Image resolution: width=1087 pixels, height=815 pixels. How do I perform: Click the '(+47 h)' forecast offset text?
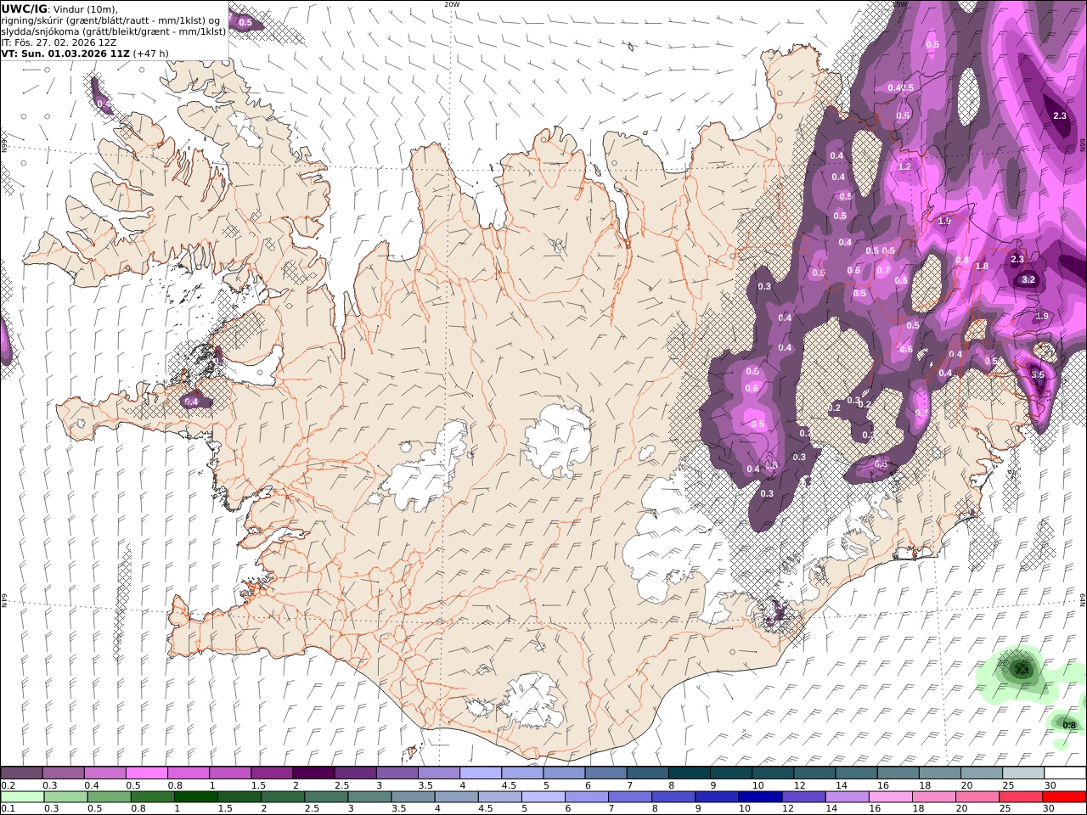pyautogui.click(x=151, y=53)
